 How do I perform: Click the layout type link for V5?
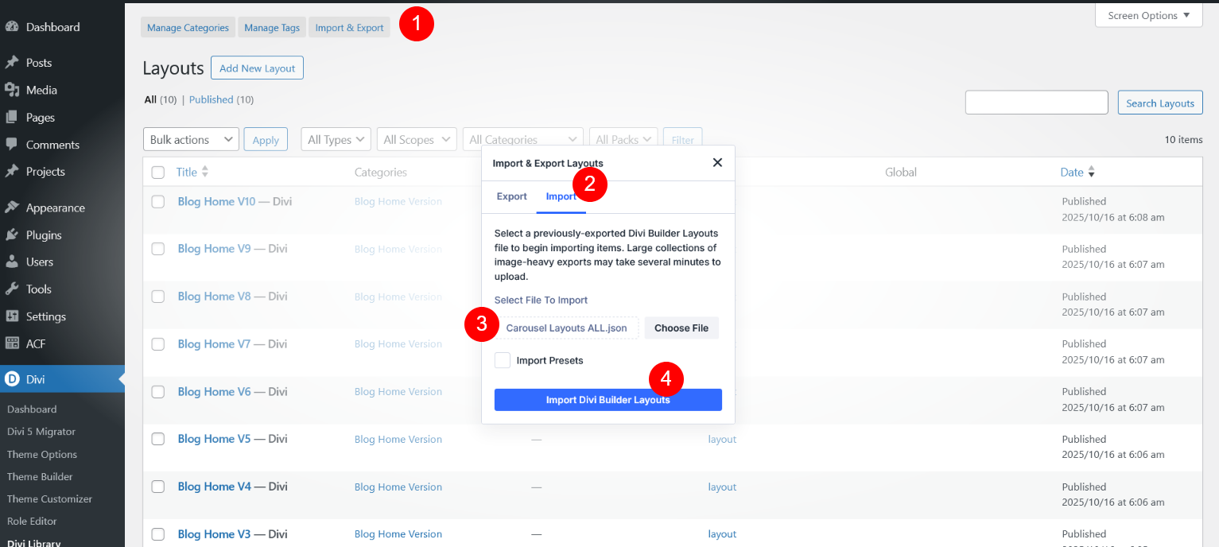tap(722, 439)
